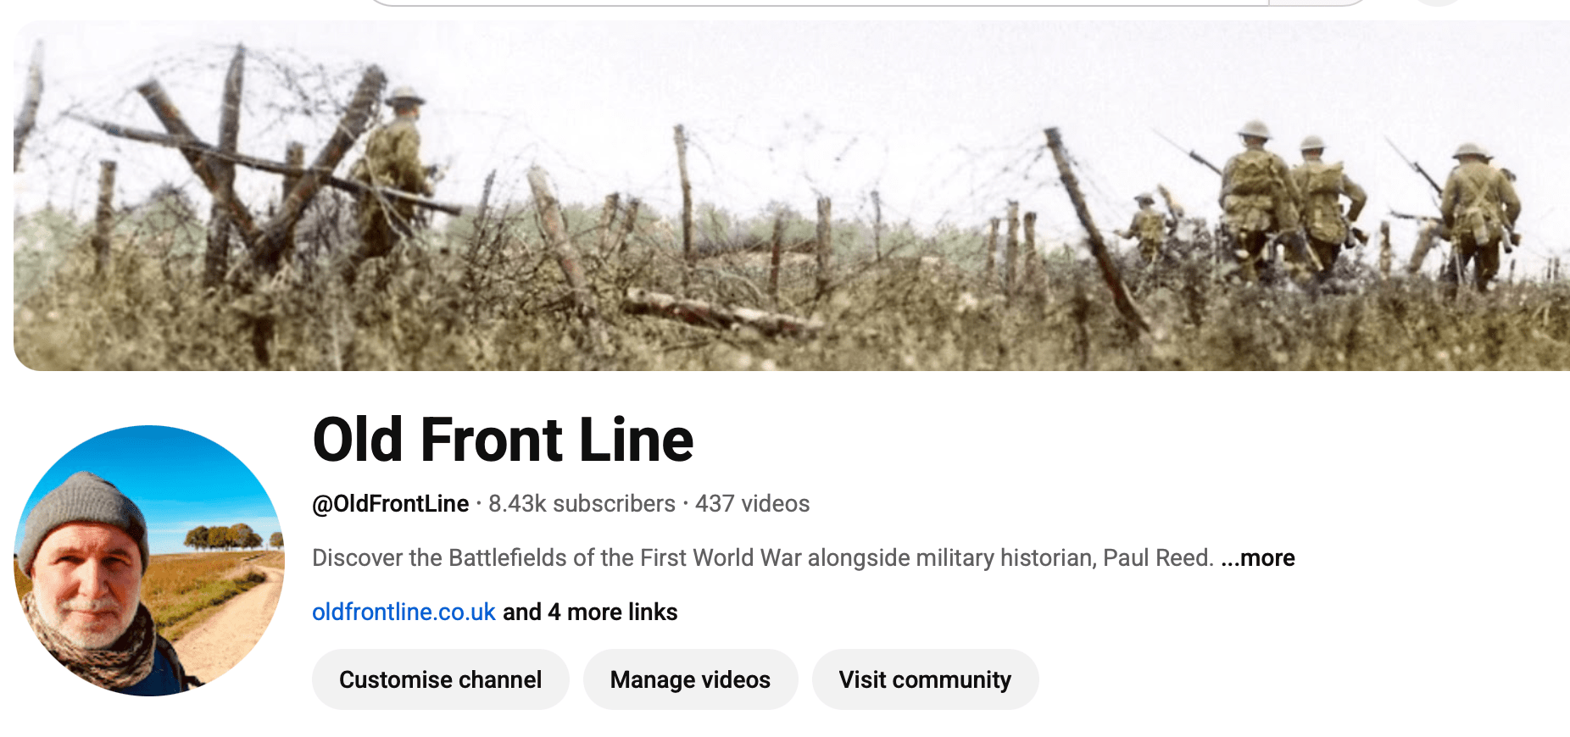Click the channel profile picture
1570x737 pixels.
tap(149, 561)
